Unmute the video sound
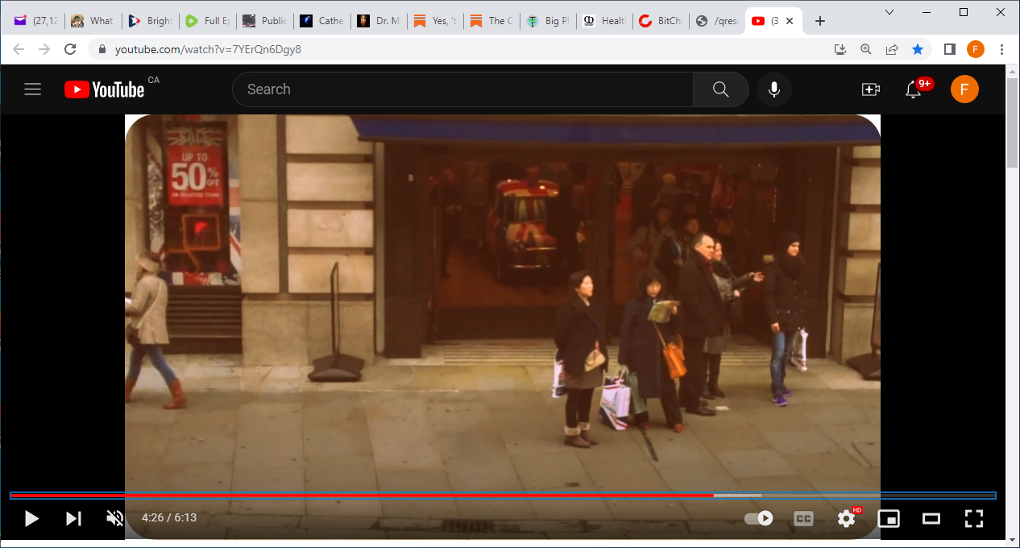 [115, 518]
